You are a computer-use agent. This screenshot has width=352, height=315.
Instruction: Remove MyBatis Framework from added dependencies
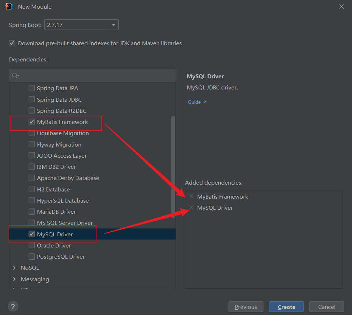click(x=191, y=196)
